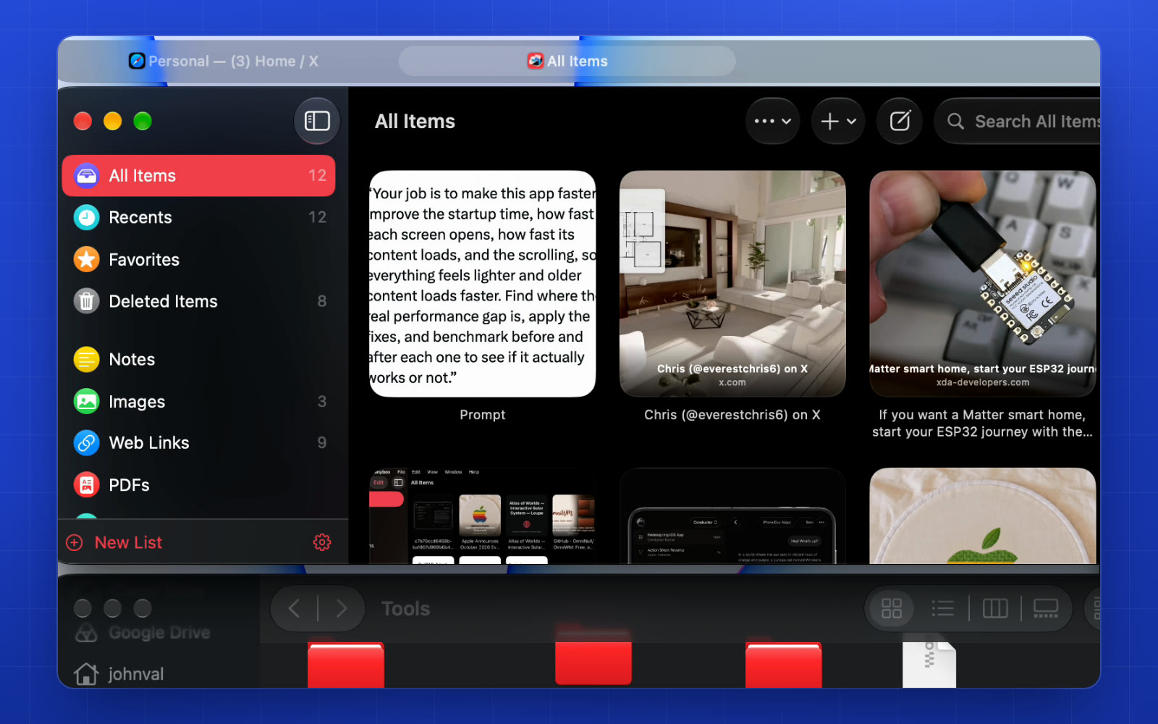1158x724 pixels.
Task: Open the Notes list icon
Action: point(86,359)
